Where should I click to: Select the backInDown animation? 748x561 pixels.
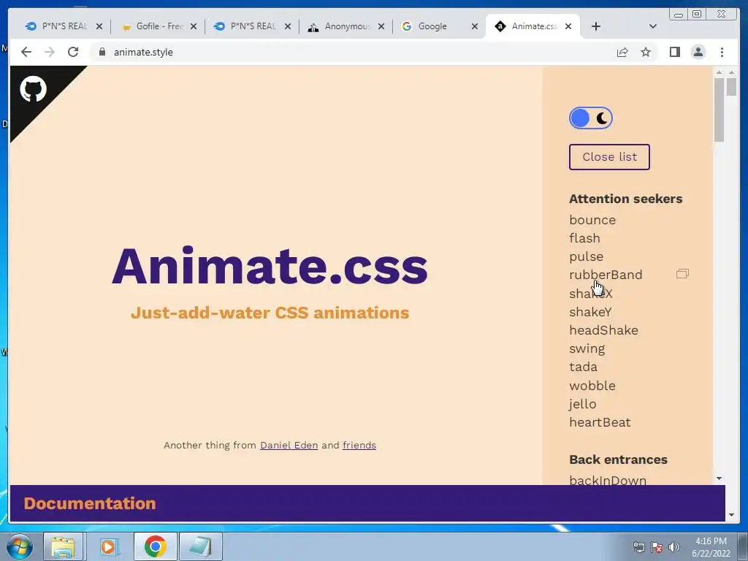608,479
